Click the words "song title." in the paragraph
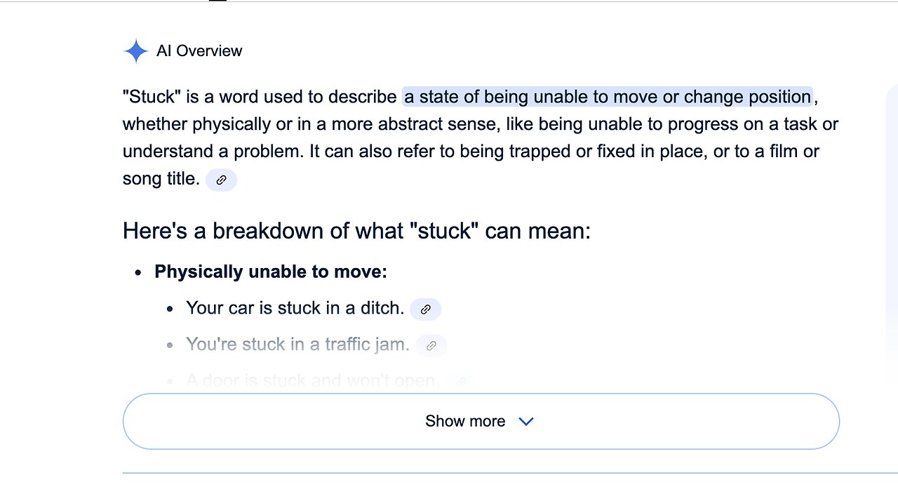Image resolution: width=898 pixels, height=494 pixels. pos(161,179)
